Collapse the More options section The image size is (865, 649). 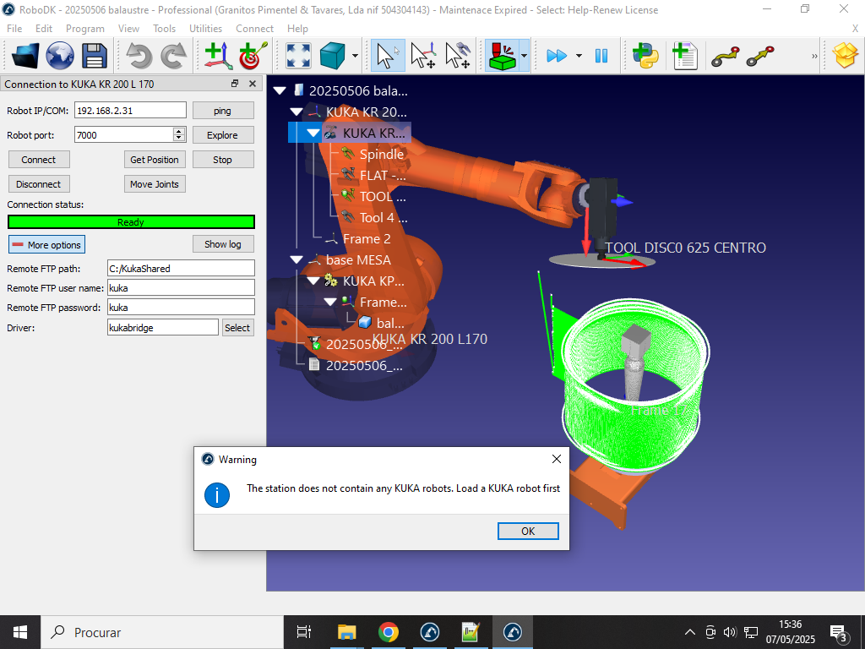coord(46,245)
